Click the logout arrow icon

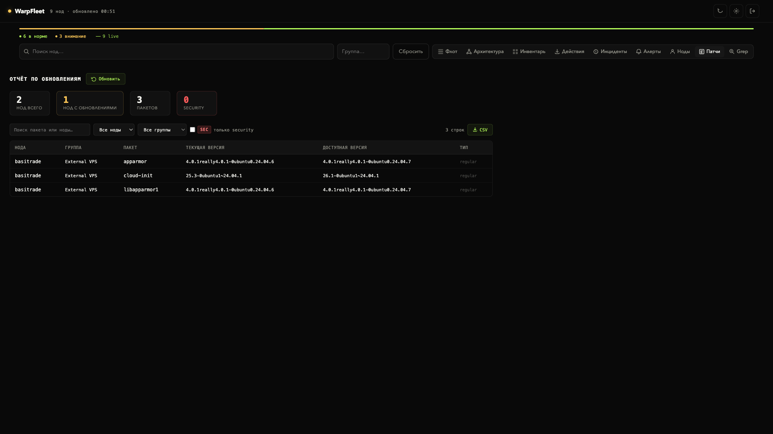(x=752, y=11)
